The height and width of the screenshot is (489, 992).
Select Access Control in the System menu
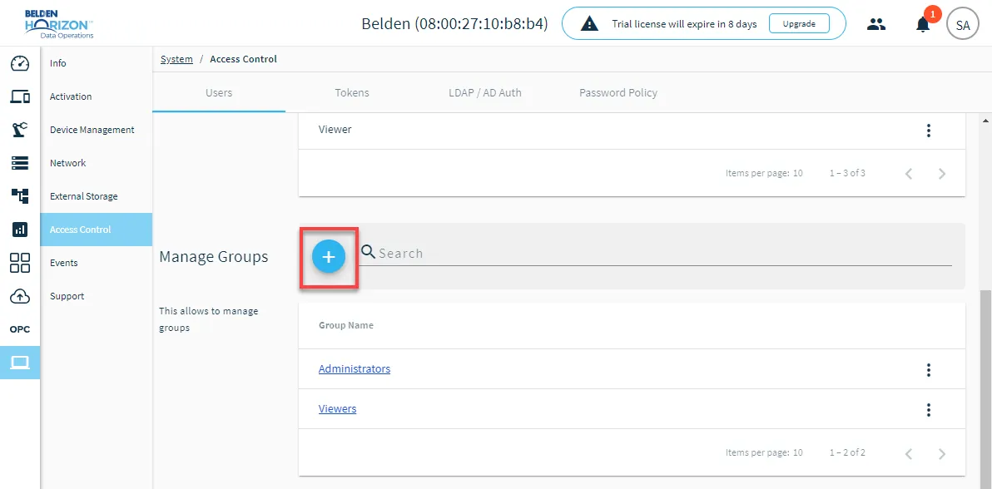[x=97, y=230]
